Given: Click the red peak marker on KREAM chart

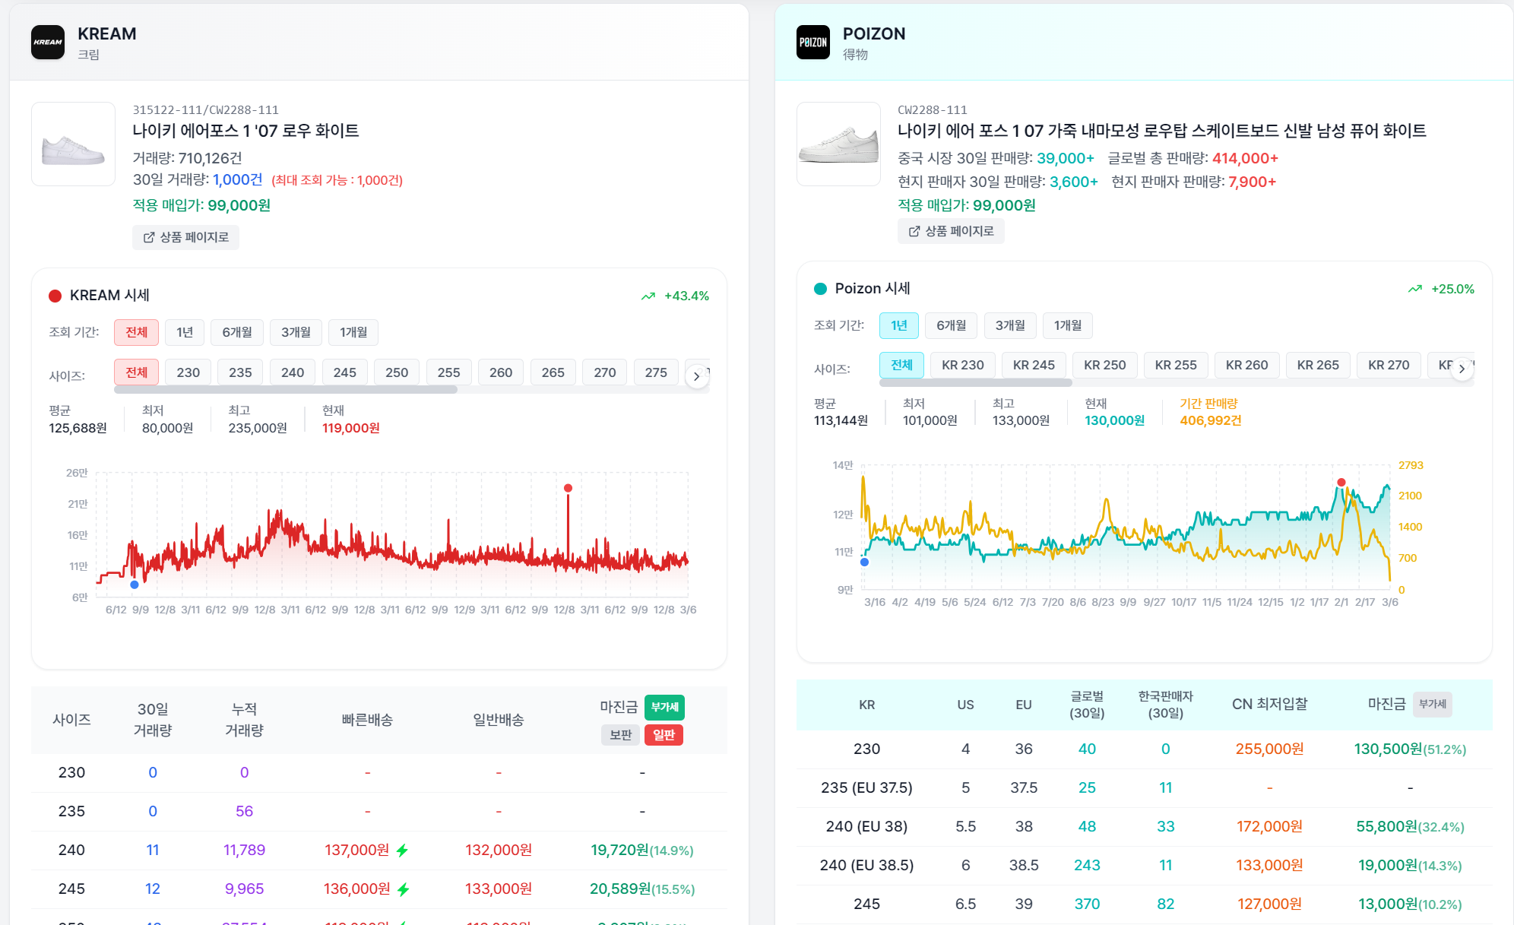Looking at the screenshot, I should click(568, 488).
